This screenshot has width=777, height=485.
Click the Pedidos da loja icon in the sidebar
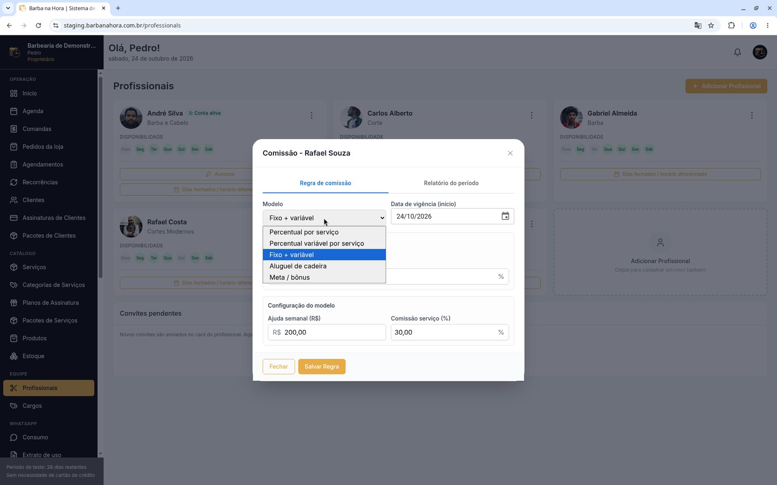pos(14,146)
